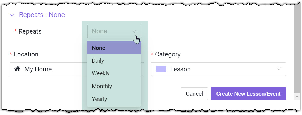Viewport: 302px width, 115px height.
Task: Open the Location field showing My Home
Action: (48, 69)
